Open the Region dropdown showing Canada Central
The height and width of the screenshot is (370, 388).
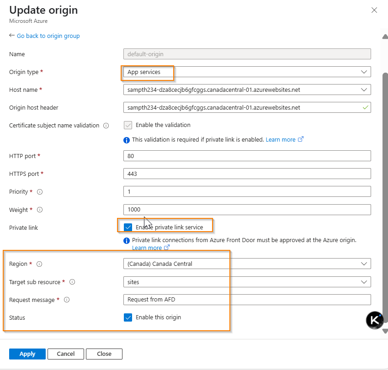tap(364, 264)
